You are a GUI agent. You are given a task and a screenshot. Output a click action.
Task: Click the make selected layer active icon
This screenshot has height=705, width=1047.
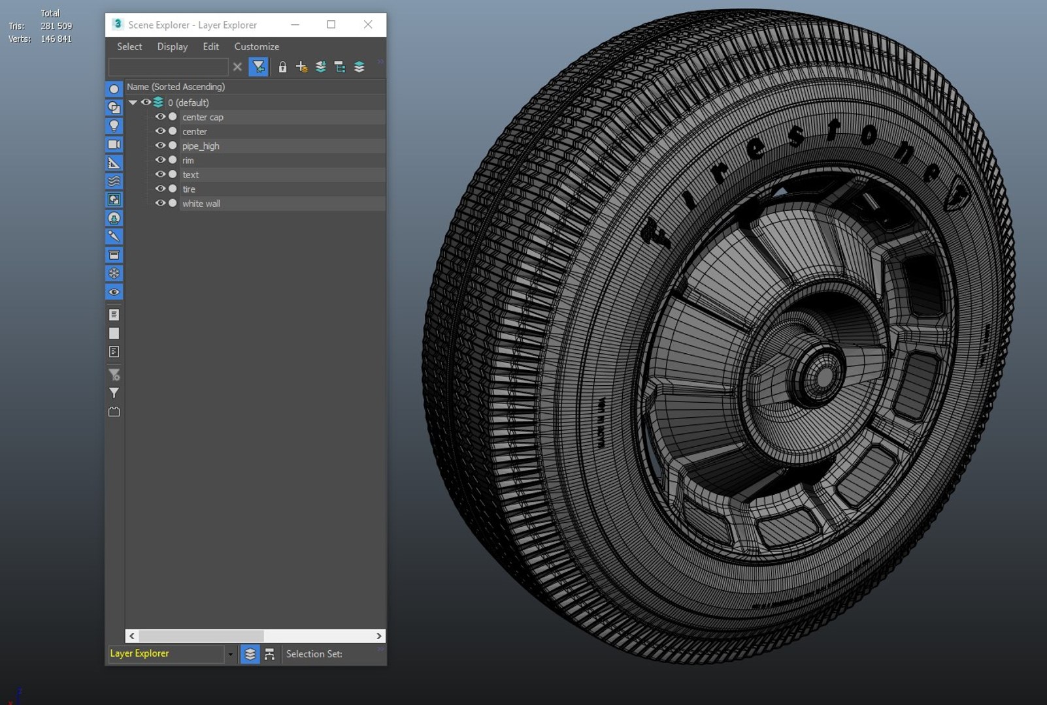(359, 67)
